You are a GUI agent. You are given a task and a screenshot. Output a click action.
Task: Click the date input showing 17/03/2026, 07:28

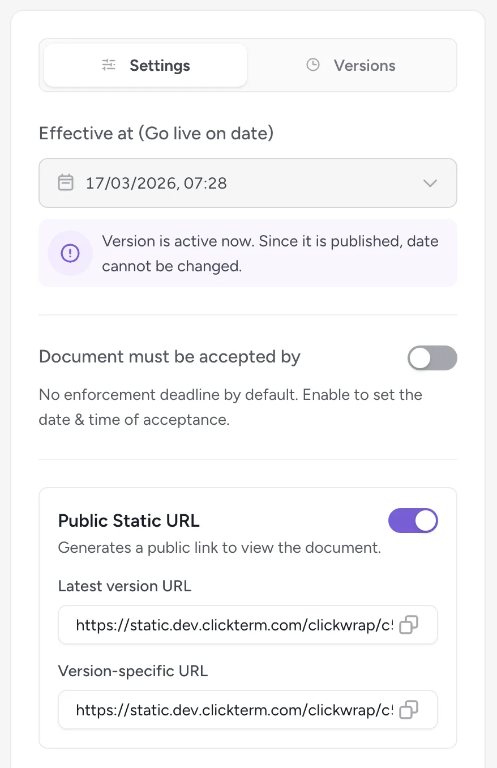(226, 182)
